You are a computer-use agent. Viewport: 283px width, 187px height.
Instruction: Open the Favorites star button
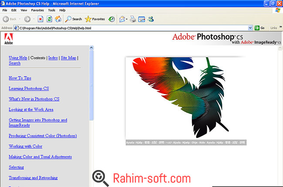point(95,19)
